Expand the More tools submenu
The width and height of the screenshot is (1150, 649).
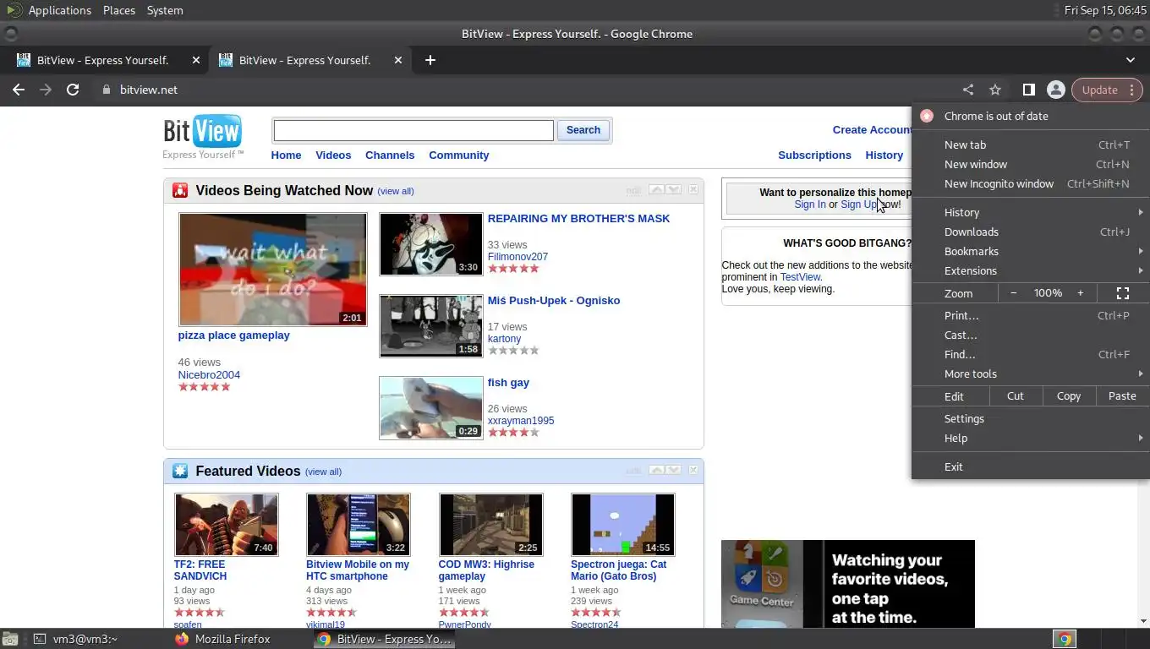coord(1031,374)
